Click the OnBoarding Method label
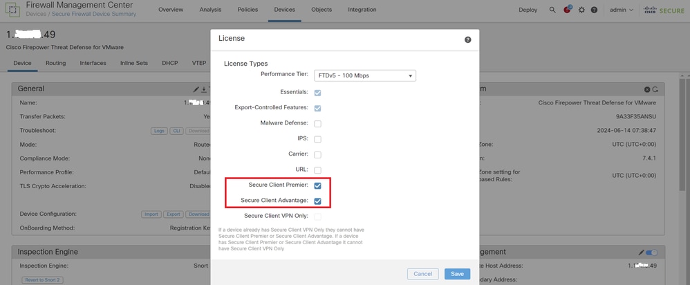 click(x=47, y=228)
